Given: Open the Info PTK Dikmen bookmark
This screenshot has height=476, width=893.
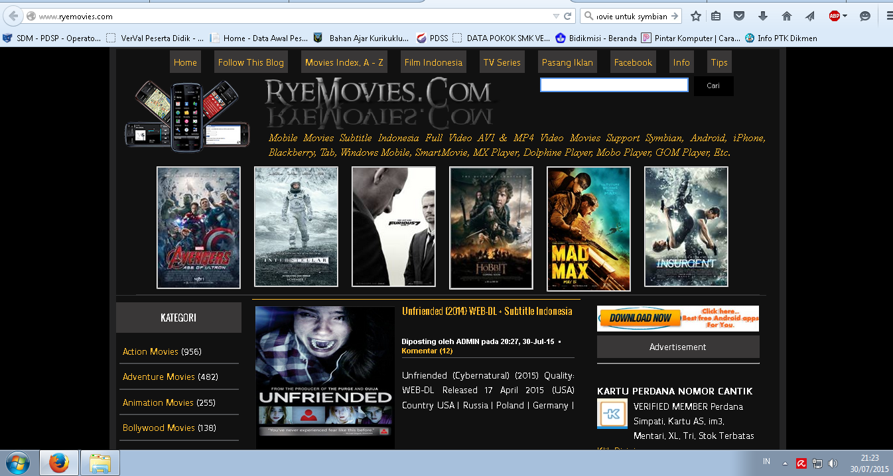Looking at the screenshot, I should 781,38.
